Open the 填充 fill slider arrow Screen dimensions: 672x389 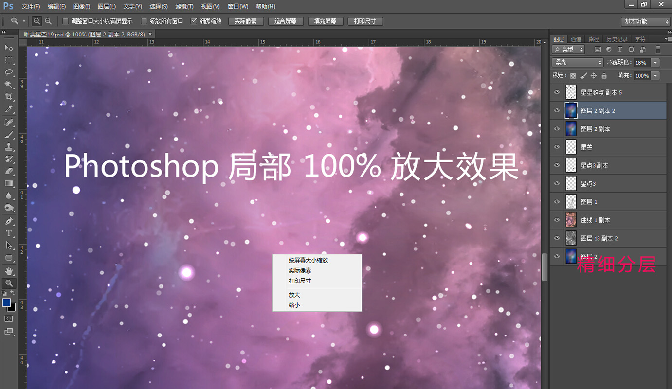655,76
